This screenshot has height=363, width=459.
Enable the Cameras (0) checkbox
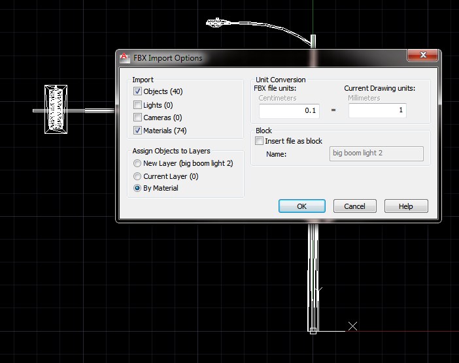coord(137,118)
